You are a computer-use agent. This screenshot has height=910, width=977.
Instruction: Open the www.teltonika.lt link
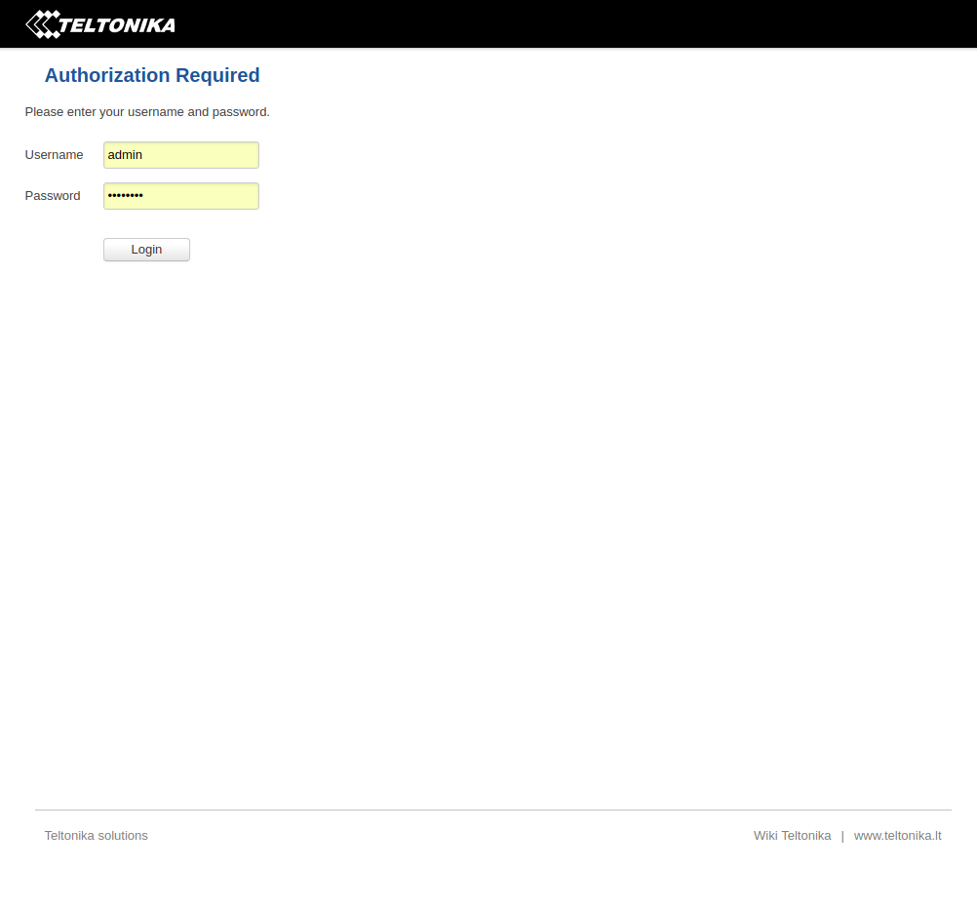point(897,835)
